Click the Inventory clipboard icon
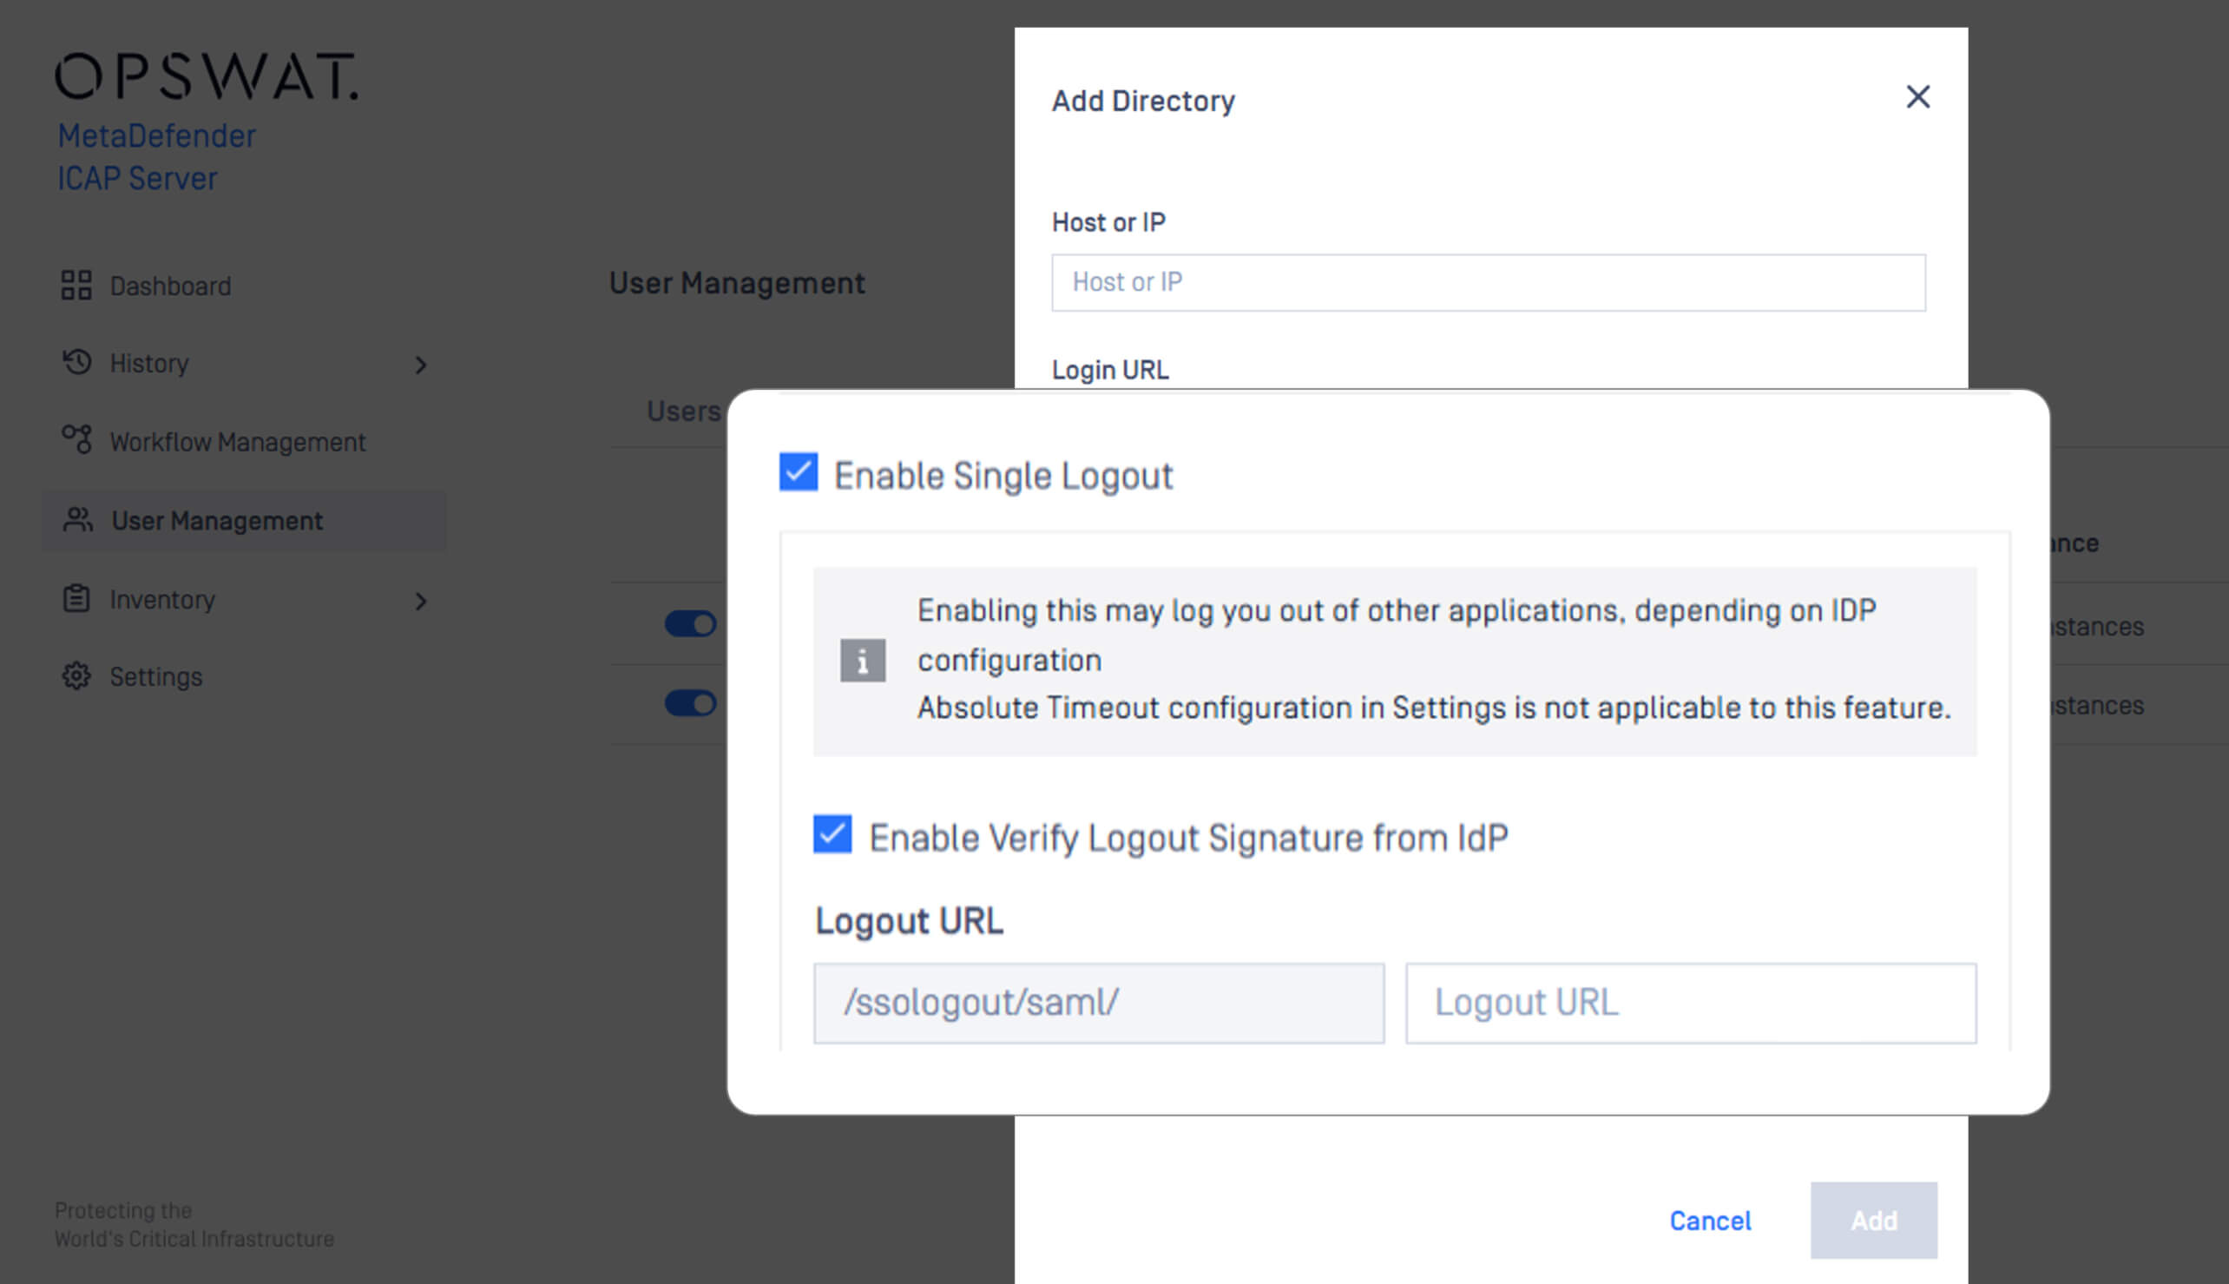 [x=76, y=599]
